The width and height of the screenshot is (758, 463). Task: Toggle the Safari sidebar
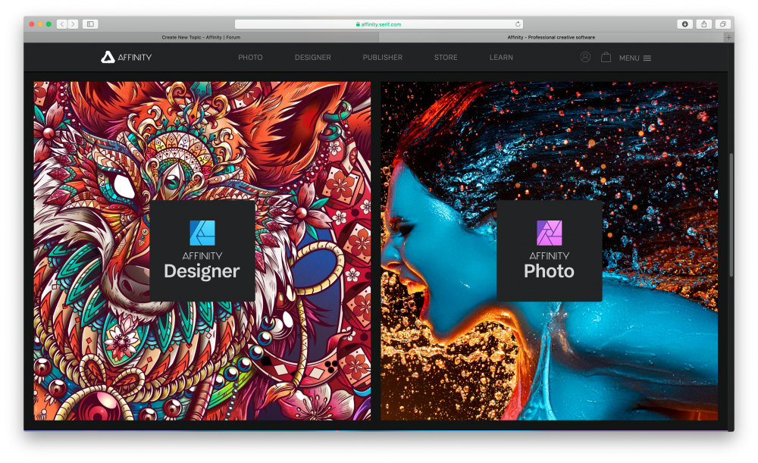pyautogui.click(x=89, y=23)
